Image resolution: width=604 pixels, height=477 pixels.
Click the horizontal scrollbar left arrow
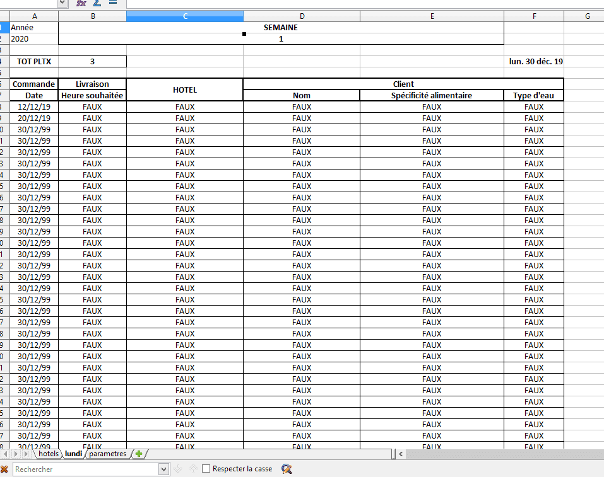pos(401,454)
